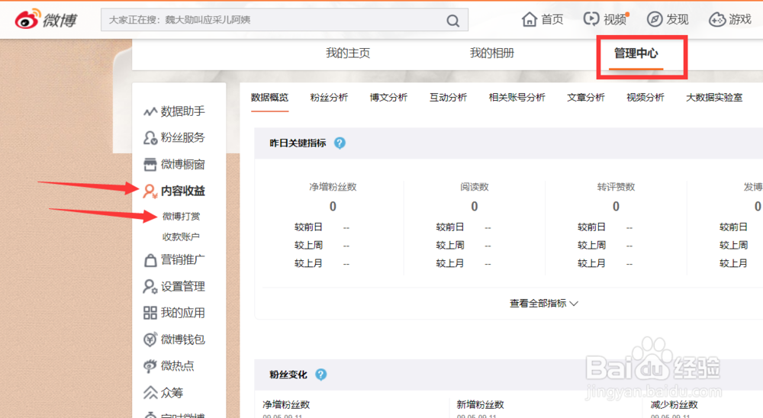
Task: Select the 数据概览 sub-tab
Action: pyautogui.click(x=269, y=98)
